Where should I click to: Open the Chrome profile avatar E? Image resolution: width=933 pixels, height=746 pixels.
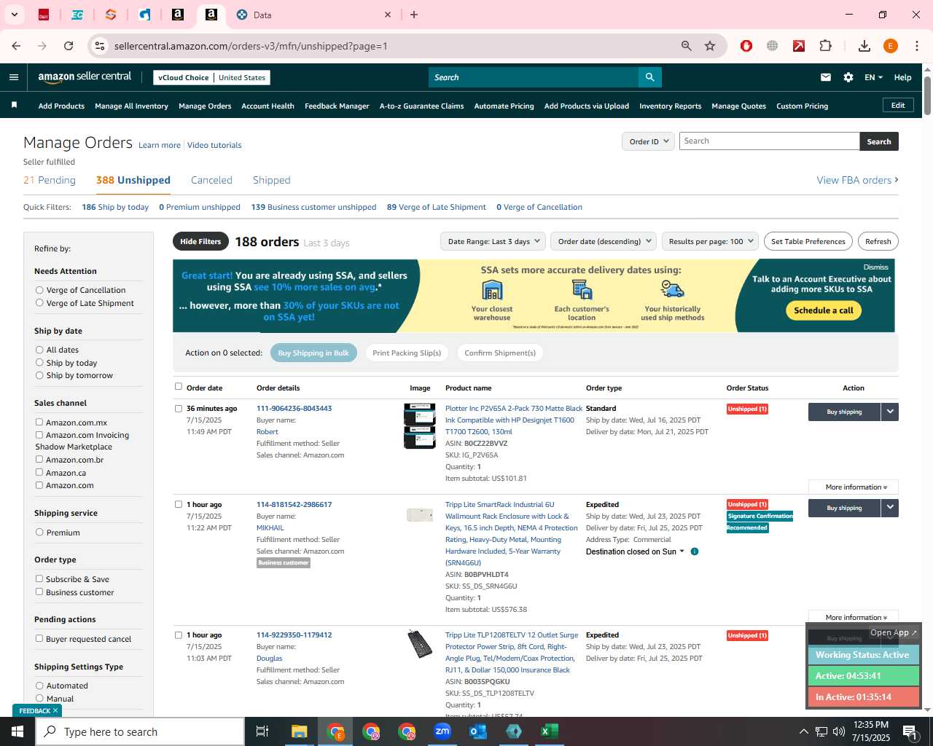coord(890,46)
